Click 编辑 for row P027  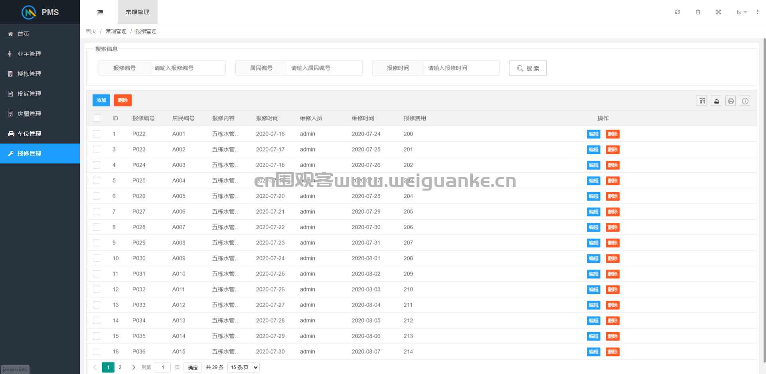click(x=594, y=212)
